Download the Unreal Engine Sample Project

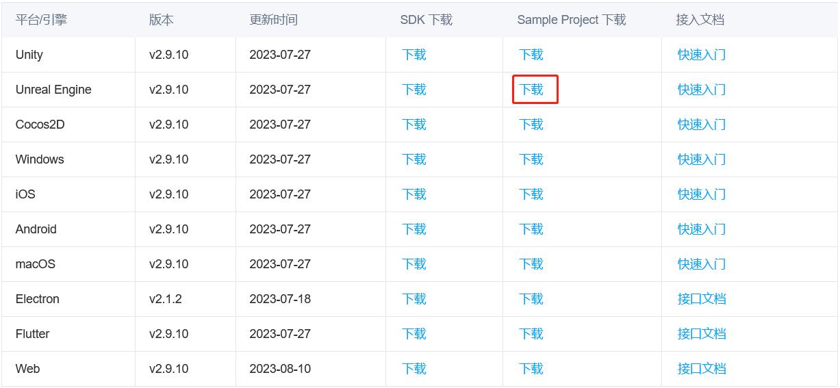coord(531,90)
